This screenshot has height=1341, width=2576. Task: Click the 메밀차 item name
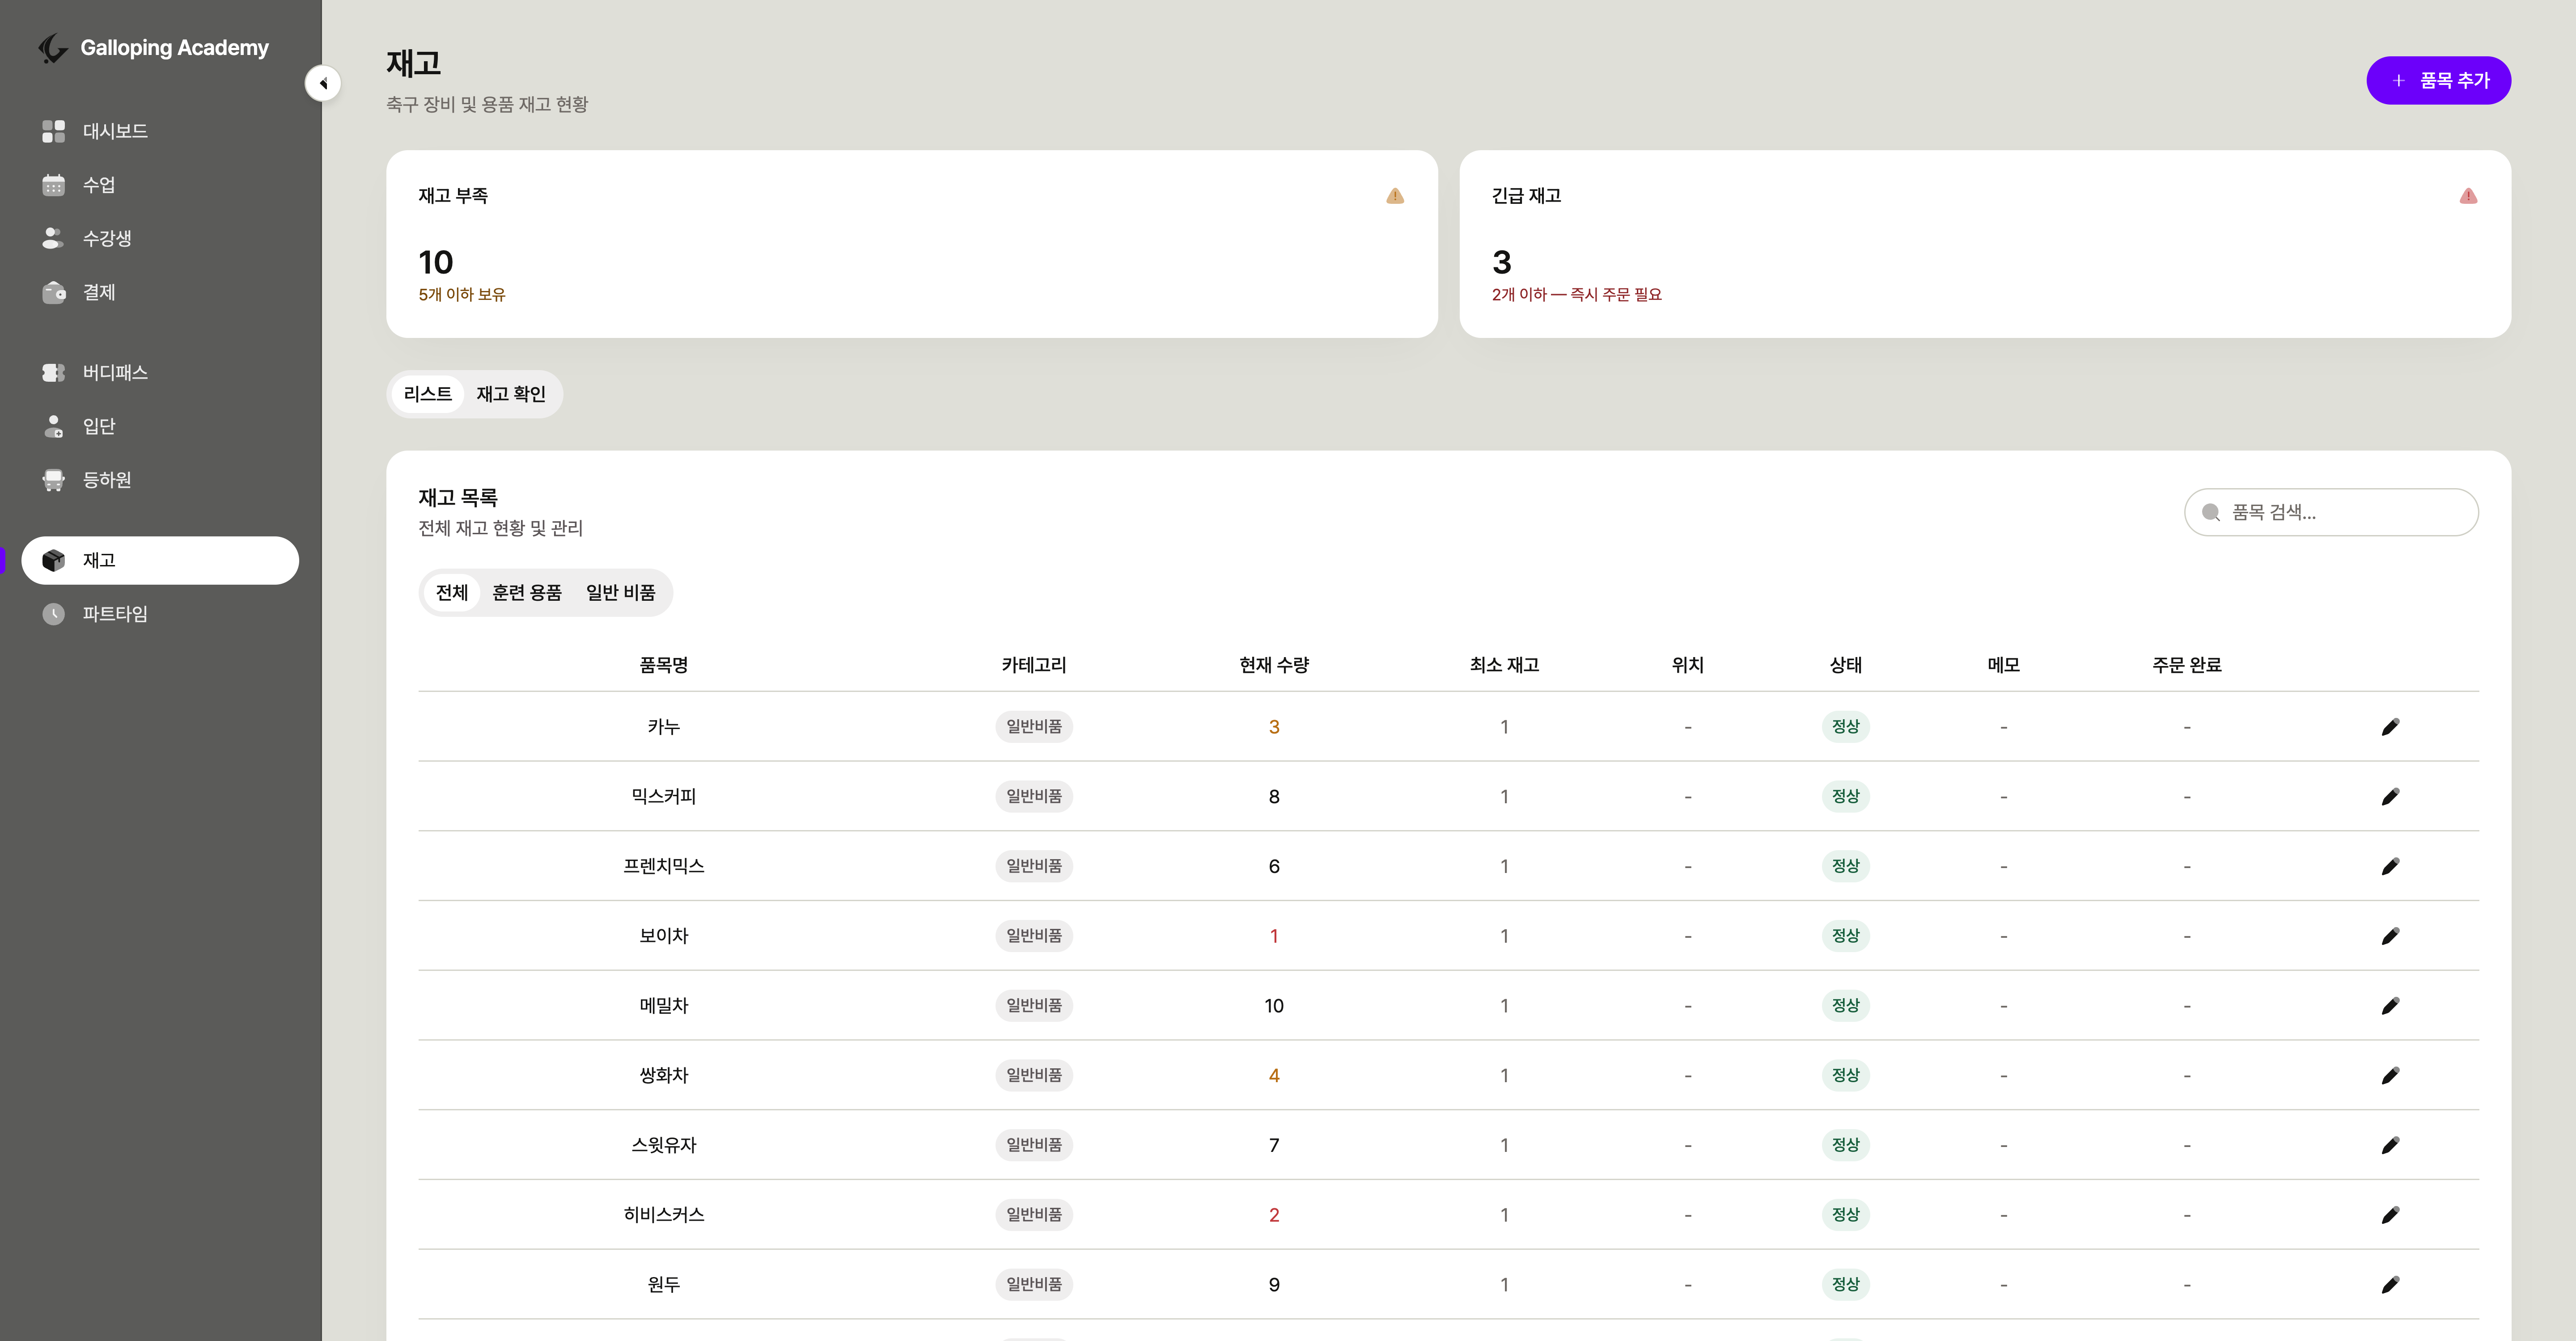tap(664, 1005)
